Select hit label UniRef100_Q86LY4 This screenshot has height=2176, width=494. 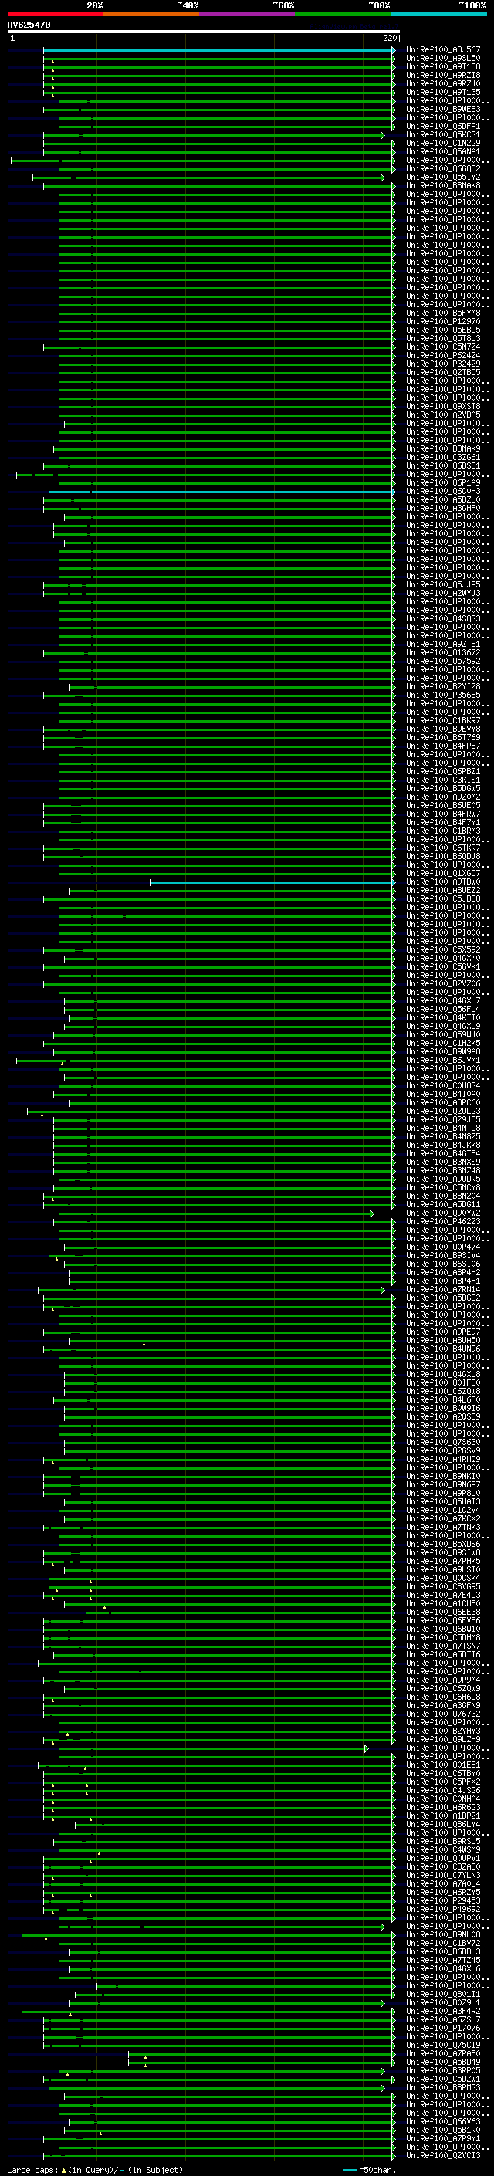pos(442,1824)
